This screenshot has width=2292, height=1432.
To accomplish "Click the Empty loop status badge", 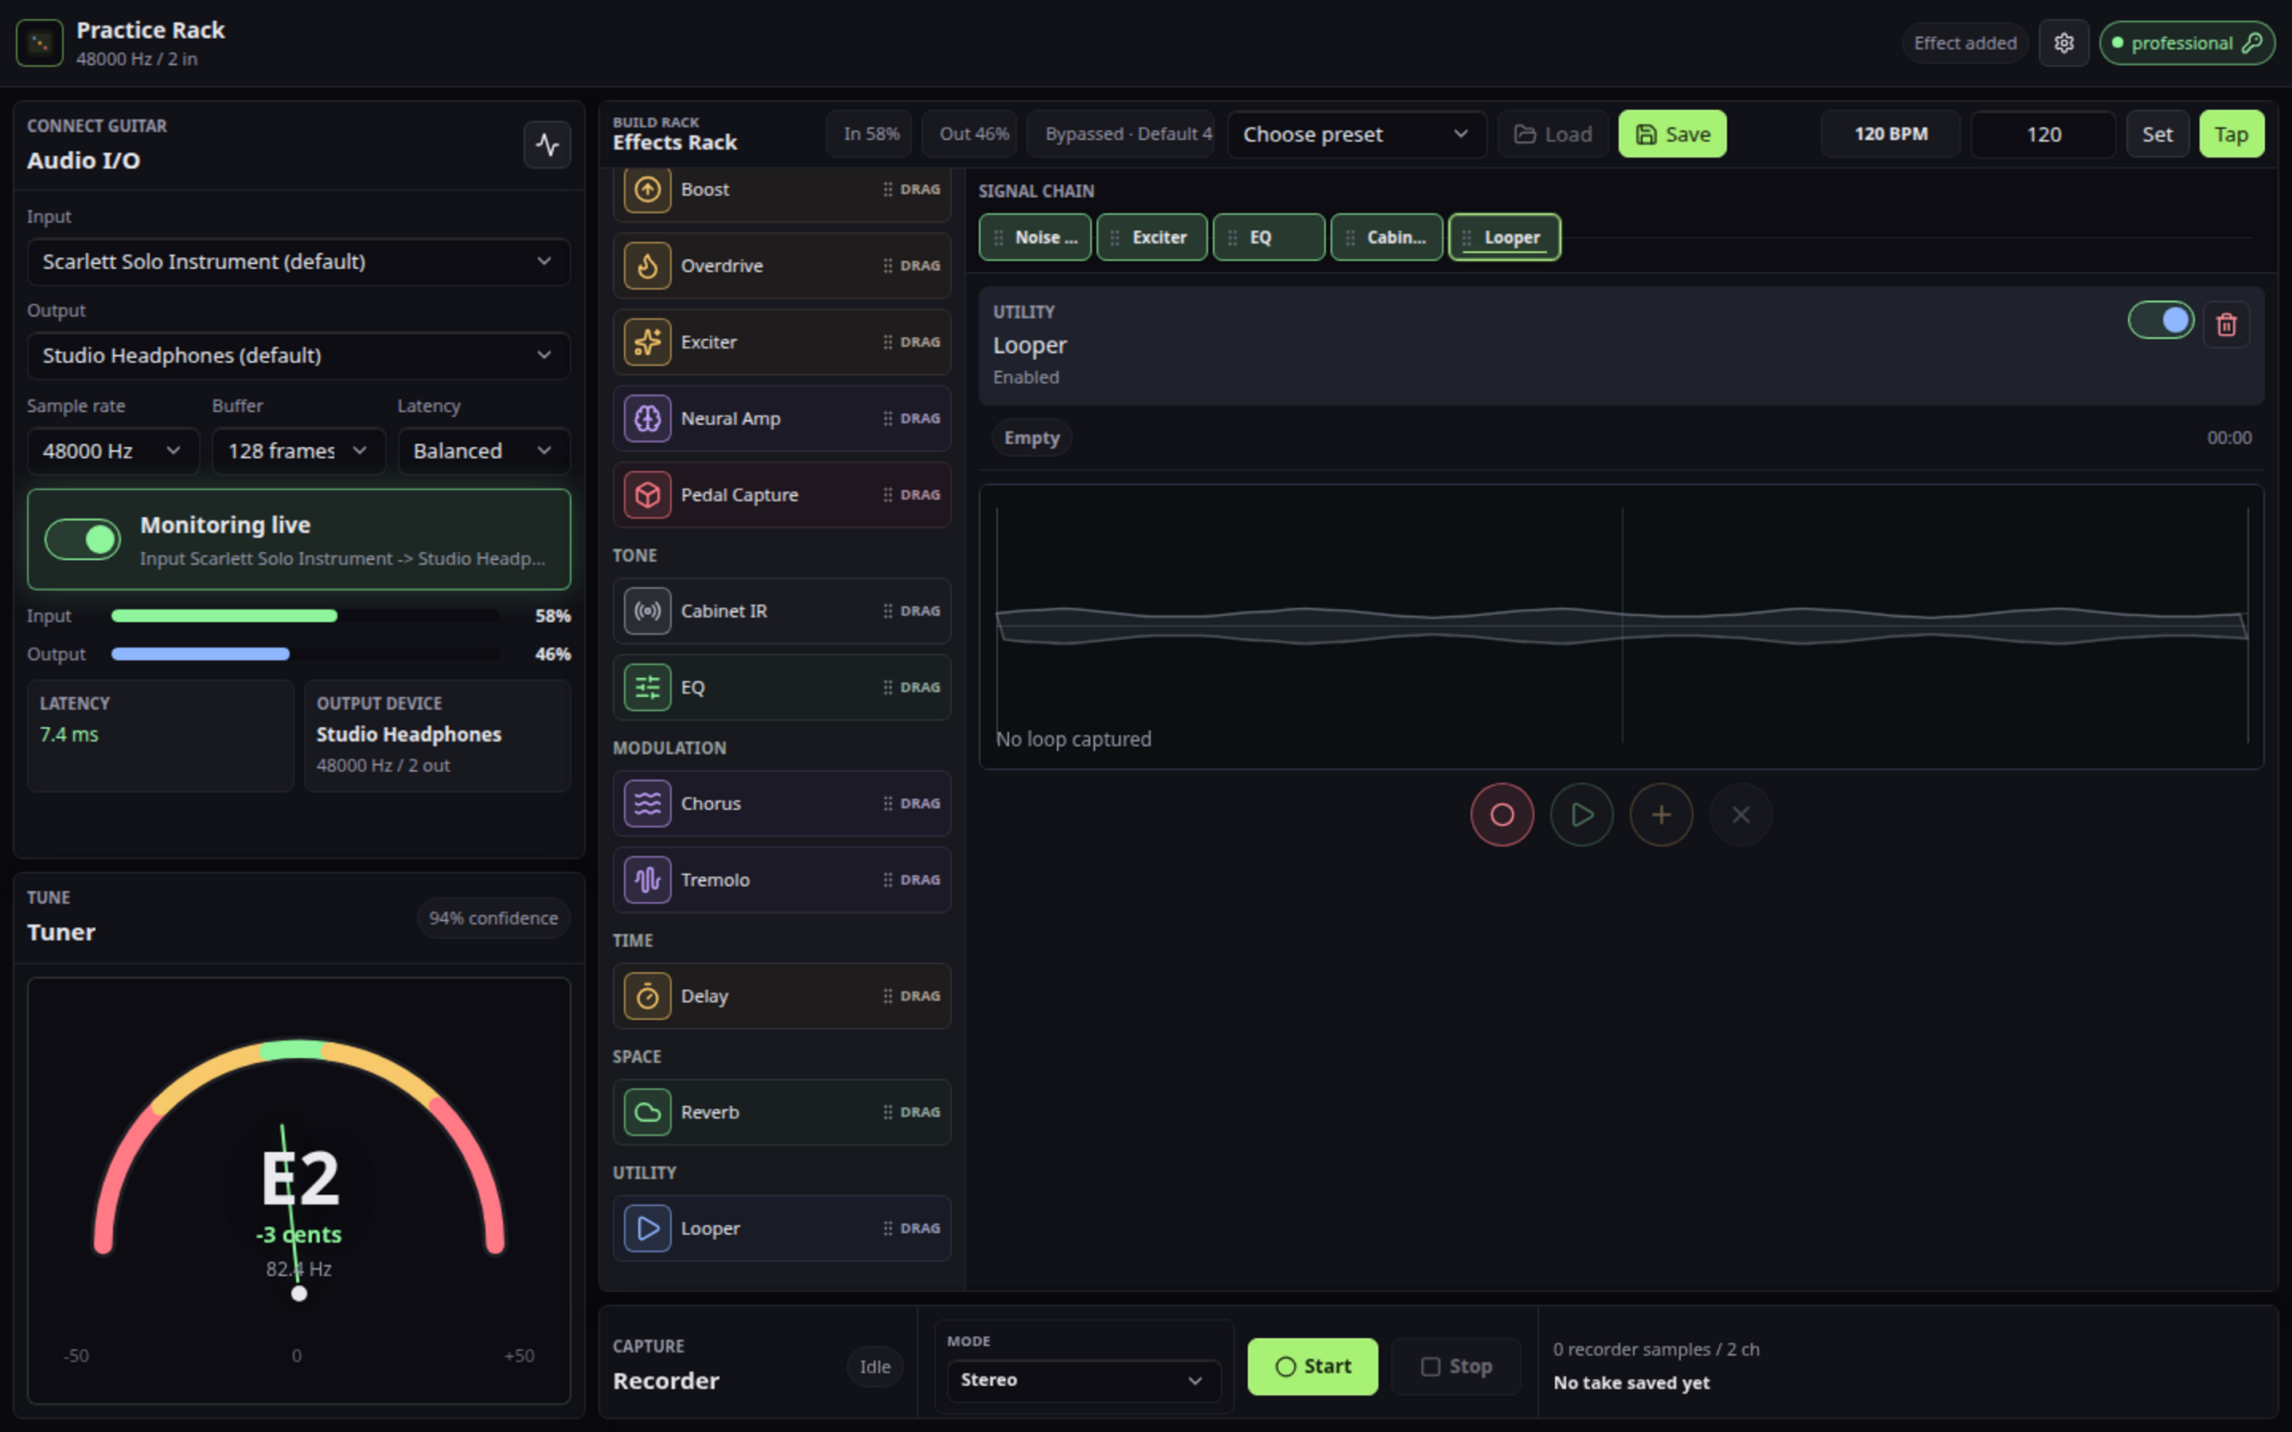I will [x=1031, y=438].
